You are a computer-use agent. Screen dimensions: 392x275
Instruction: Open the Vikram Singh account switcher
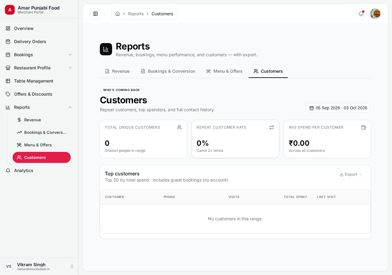[x=39, y=266]
